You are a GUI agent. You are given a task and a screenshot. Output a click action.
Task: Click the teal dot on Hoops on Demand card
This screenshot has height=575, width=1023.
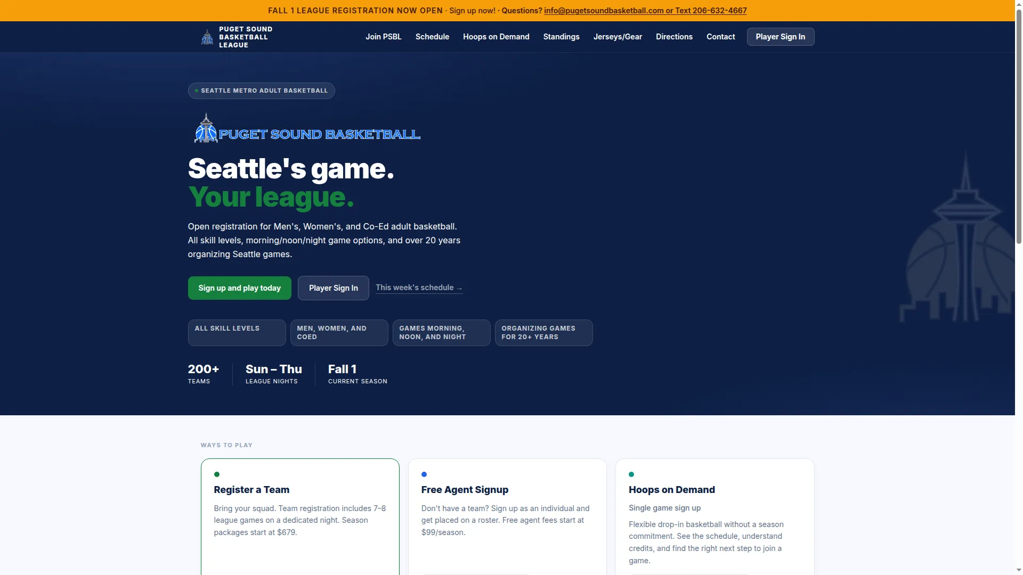(631, 474)
